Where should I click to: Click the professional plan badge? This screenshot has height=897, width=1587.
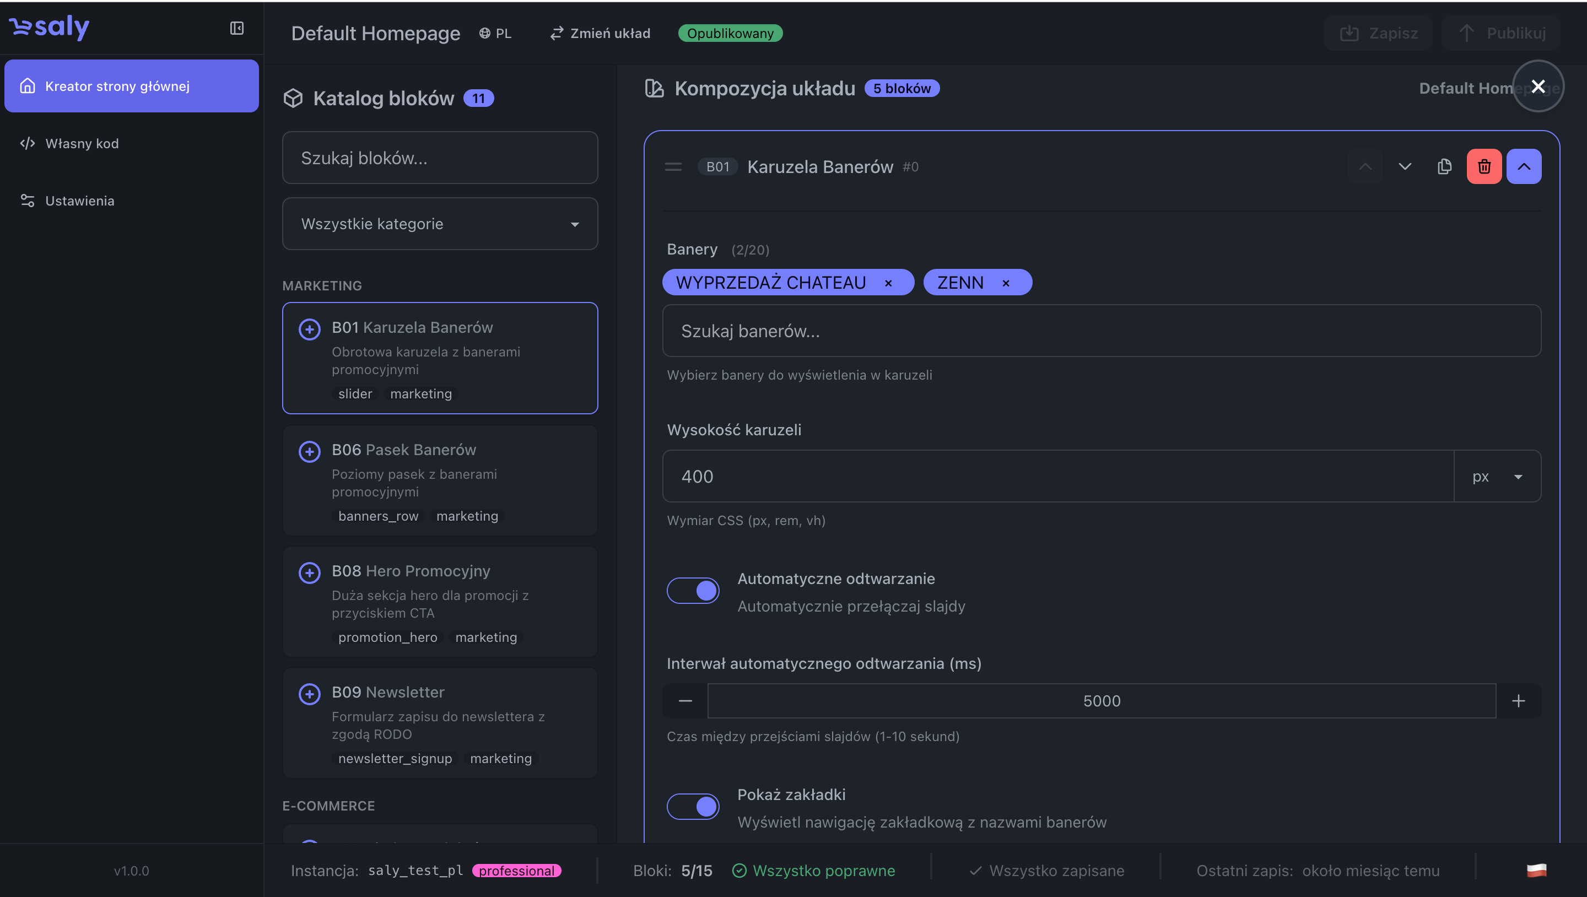[517, 871]
